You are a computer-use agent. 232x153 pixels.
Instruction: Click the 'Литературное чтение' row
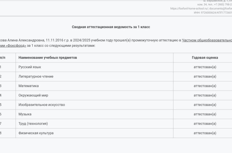click(36, 76)
